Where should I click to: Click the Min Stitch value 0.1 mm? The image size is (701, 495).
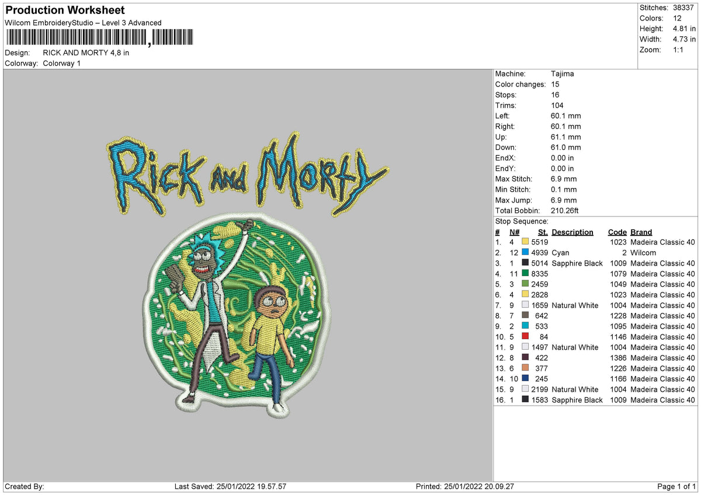click(x=564, y=189)
